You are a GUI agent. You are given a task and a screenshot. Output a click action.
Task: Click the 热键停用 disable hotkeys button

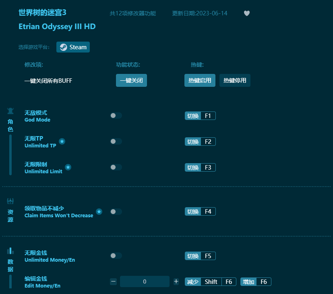[x=235, y=80]
